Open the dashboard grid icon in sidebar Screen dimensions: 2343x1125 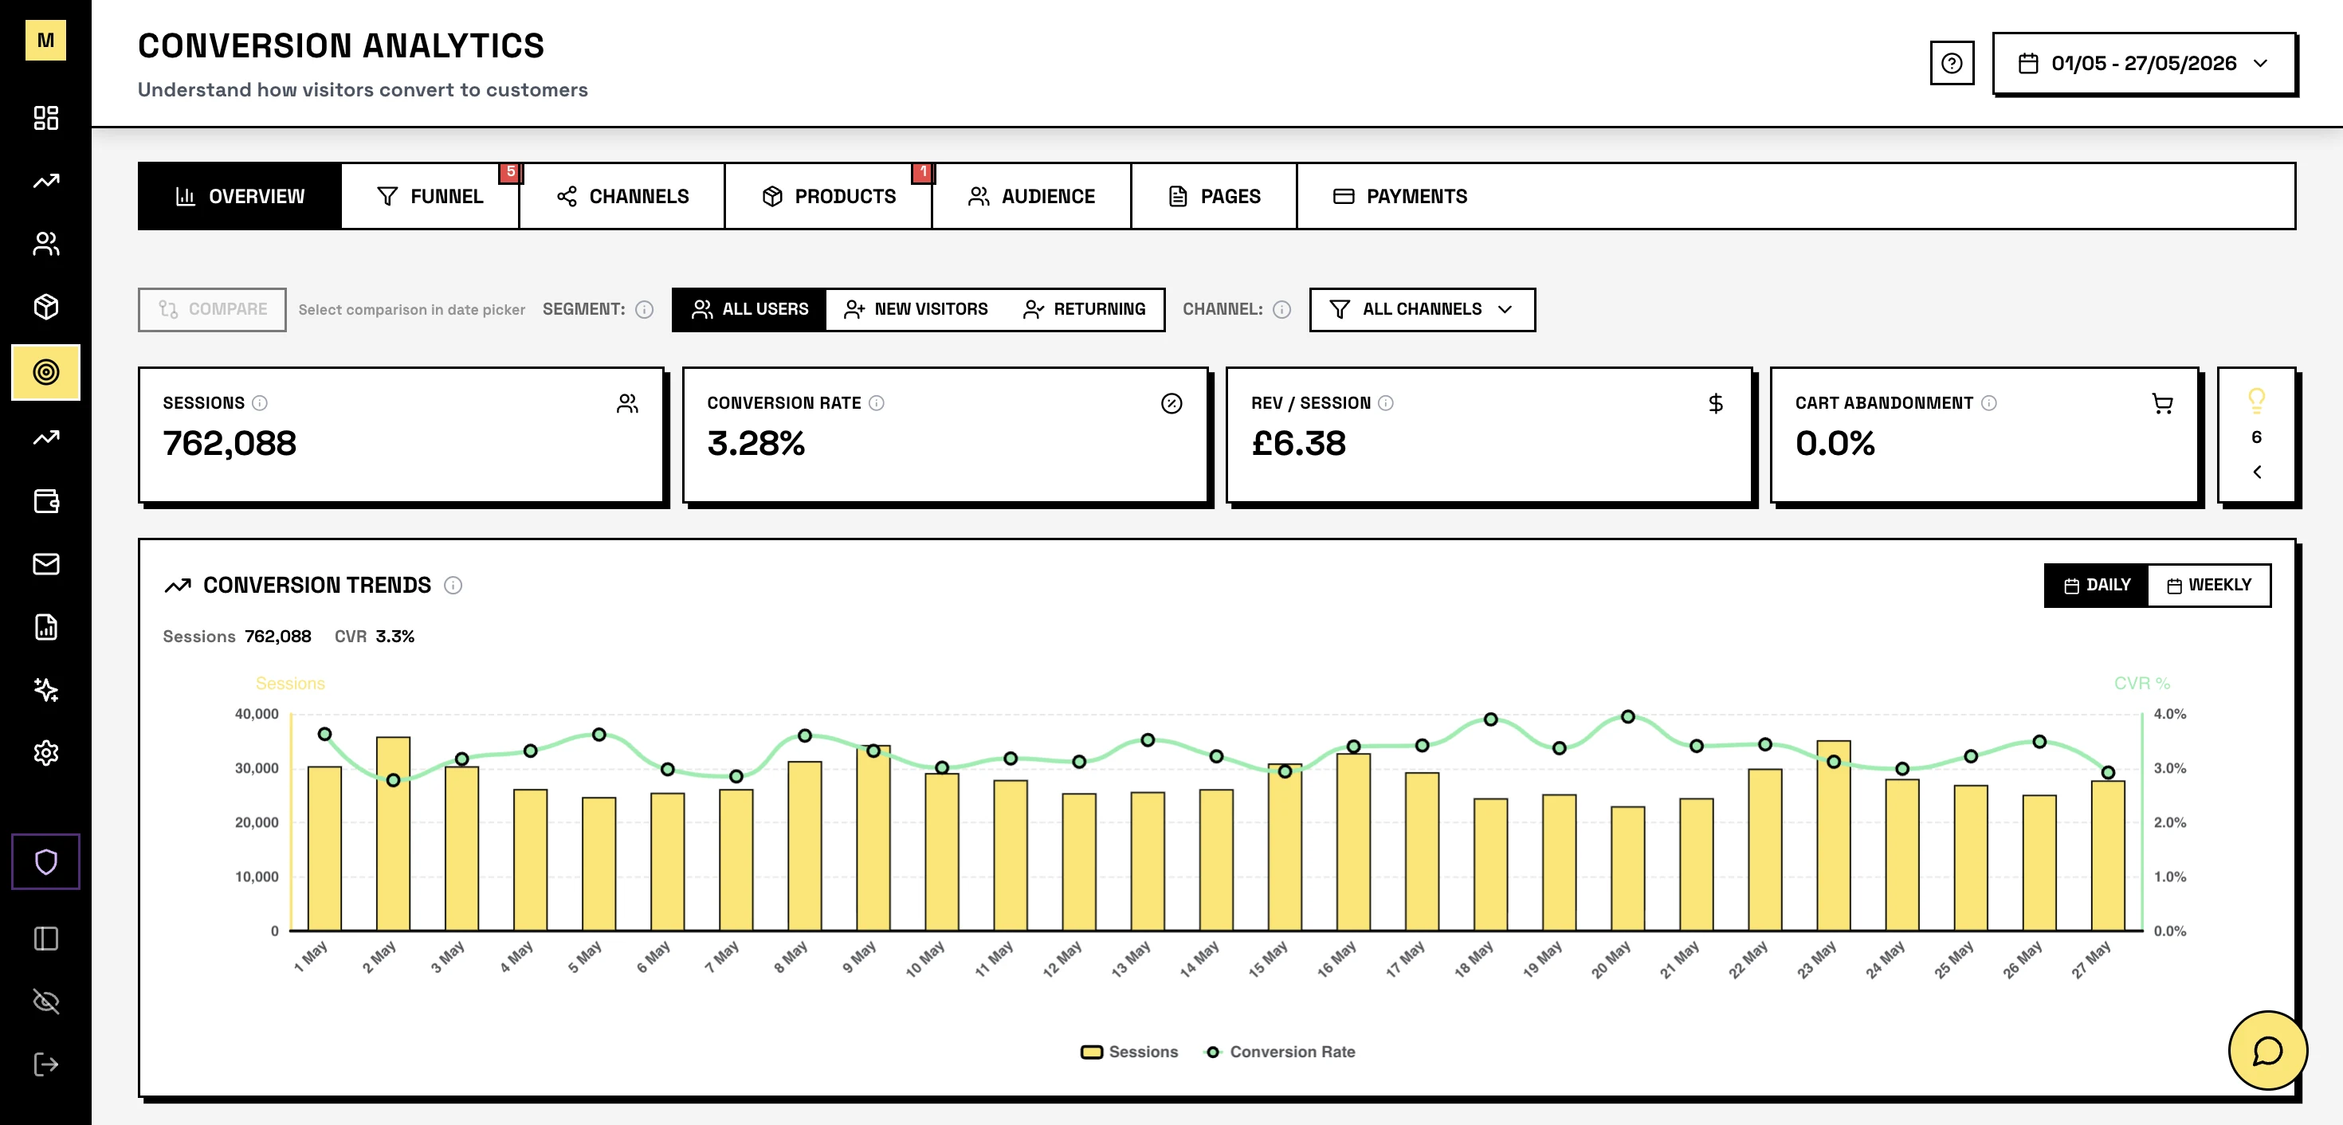click(45, 117)
